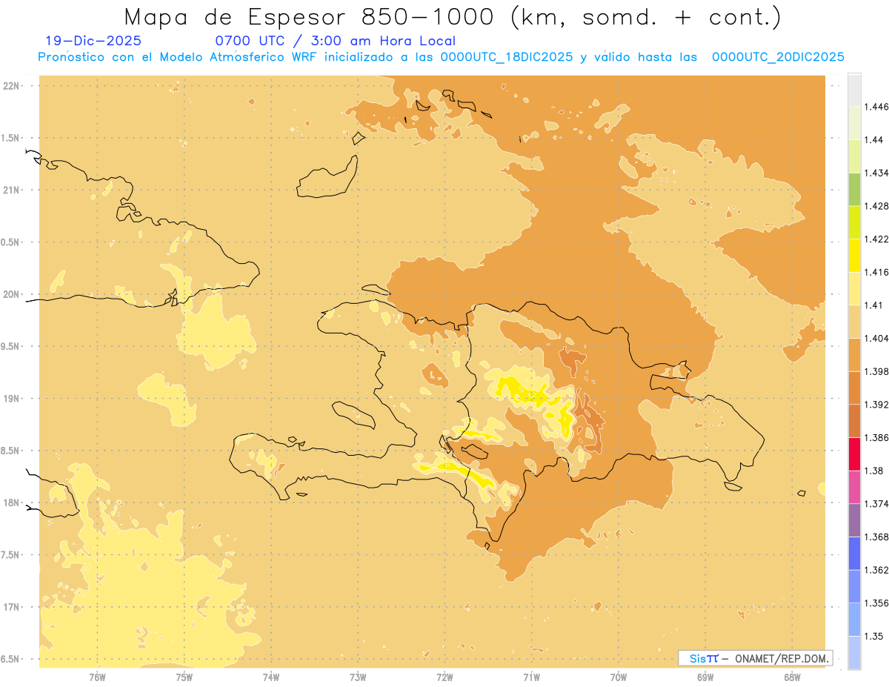Screen dimensions: 889x687
Task: Click the colorbar value 1.392
Action: coord(876,405)
